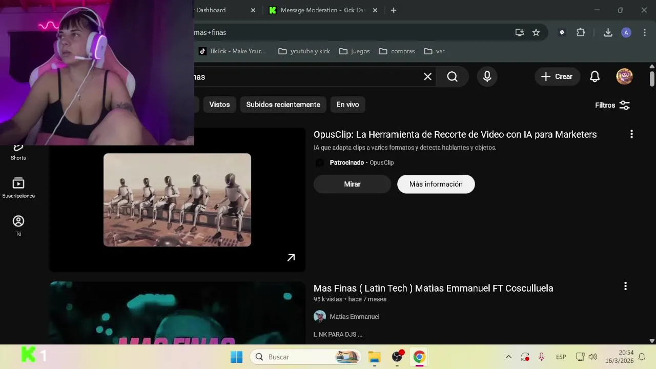
Task: Open the robots ad thumbnail
Action: 177,200
